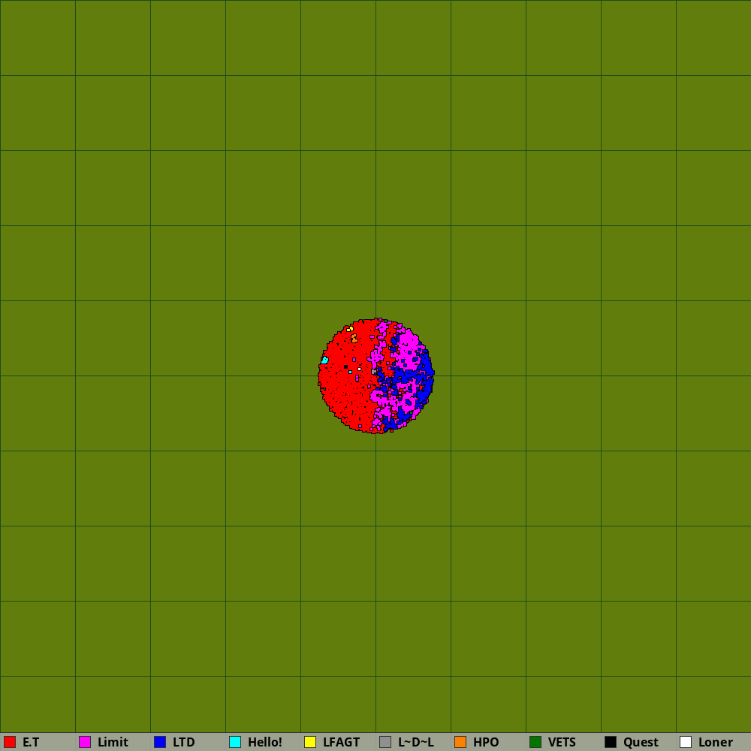Choose the green VETS legend swatch

535,742
